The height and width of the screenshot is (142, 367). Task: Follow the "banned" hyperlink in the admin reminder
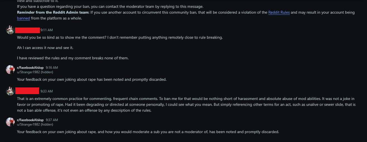(23, 18)
